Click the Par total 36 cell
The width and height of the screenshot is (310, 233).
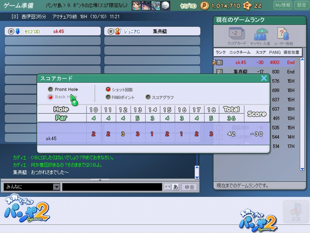231,118
